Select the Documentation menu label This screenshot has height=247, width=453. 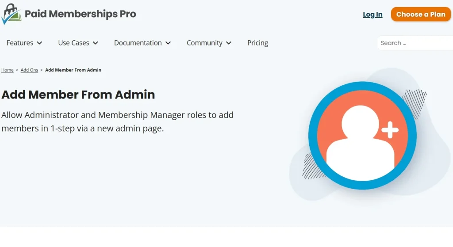tap(138, 43)
